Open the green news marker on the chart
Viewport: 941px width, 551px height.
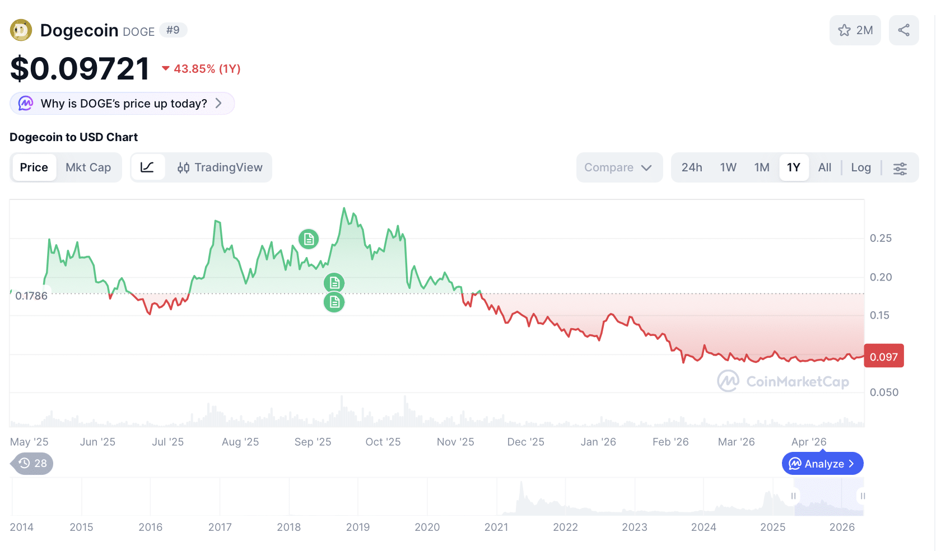click(x=309, y=239)
